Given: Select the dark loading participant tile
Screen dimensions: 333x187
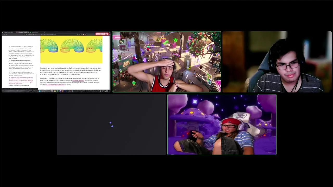Looking at the screenshot, I should point(111,125).
